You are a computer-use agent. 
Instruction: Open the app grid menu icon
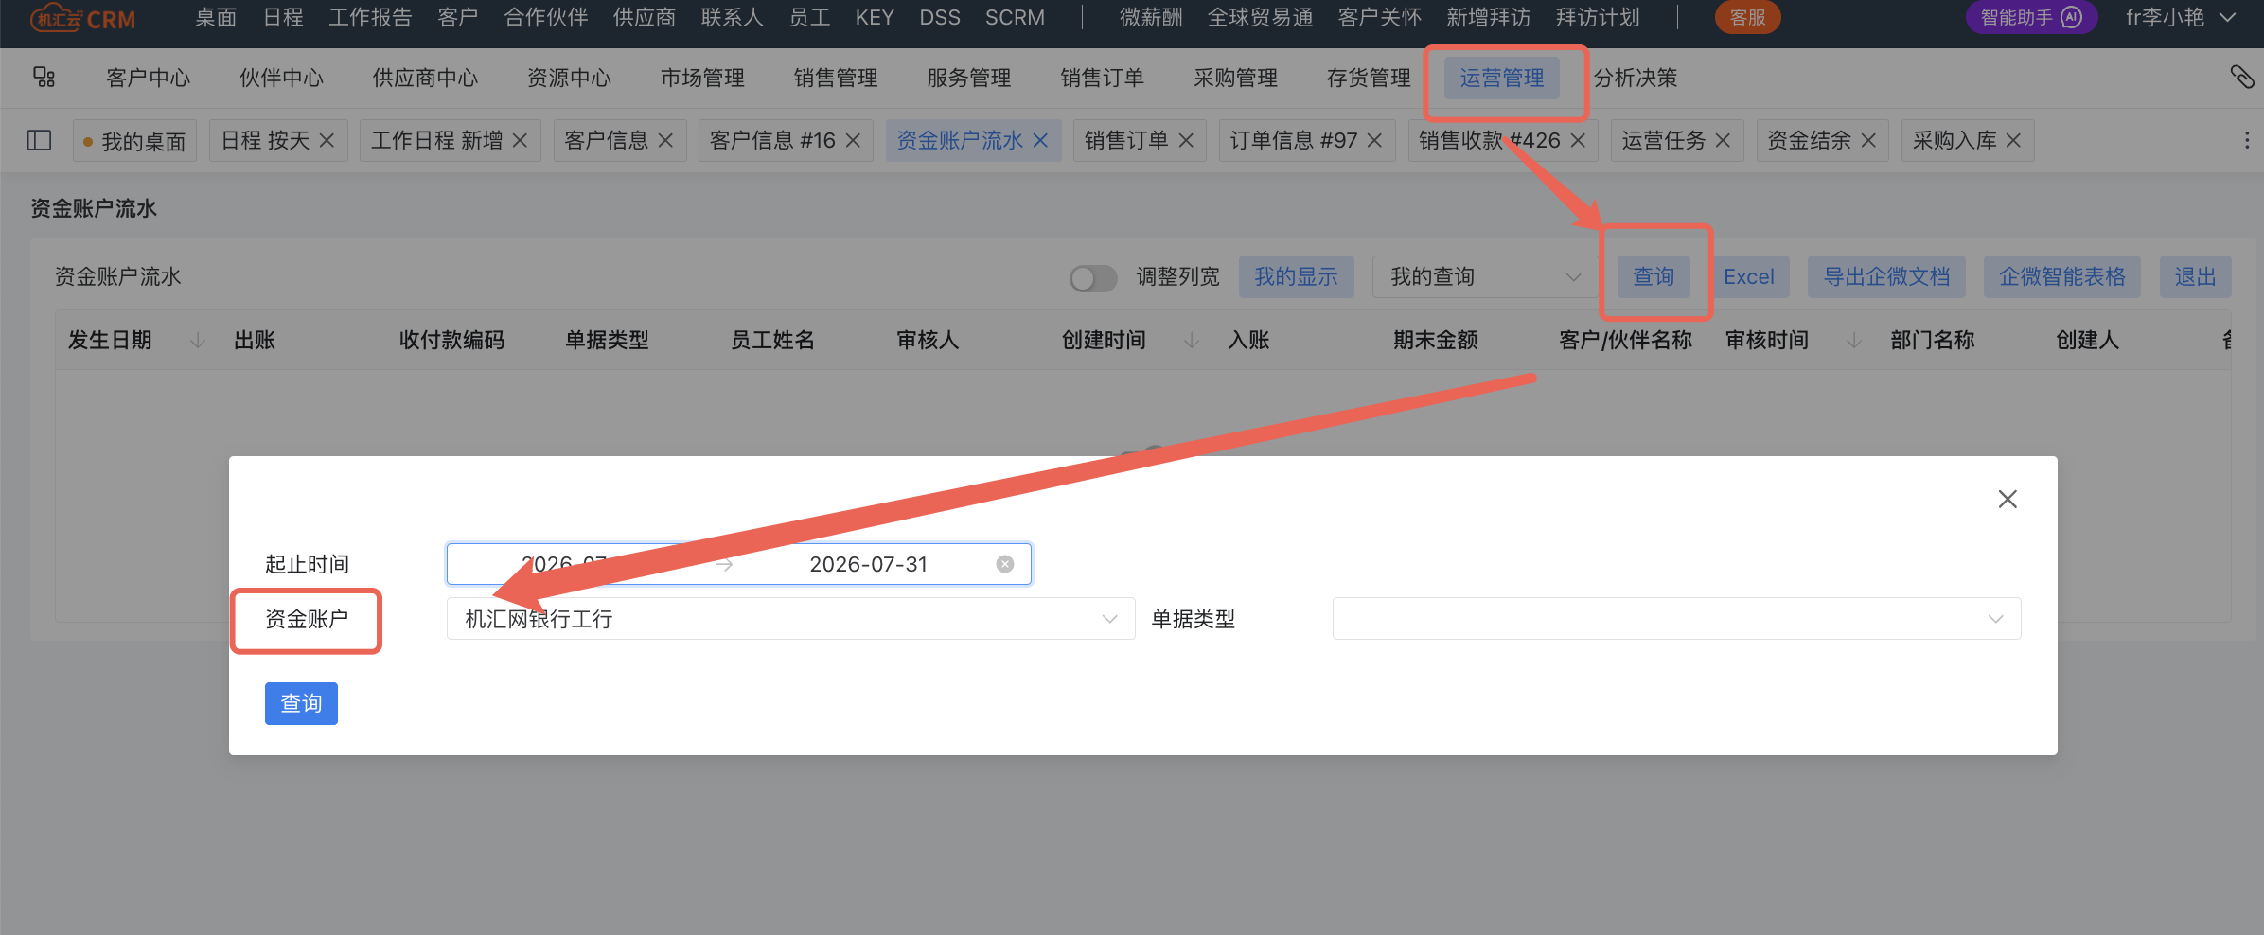point(44,78)
